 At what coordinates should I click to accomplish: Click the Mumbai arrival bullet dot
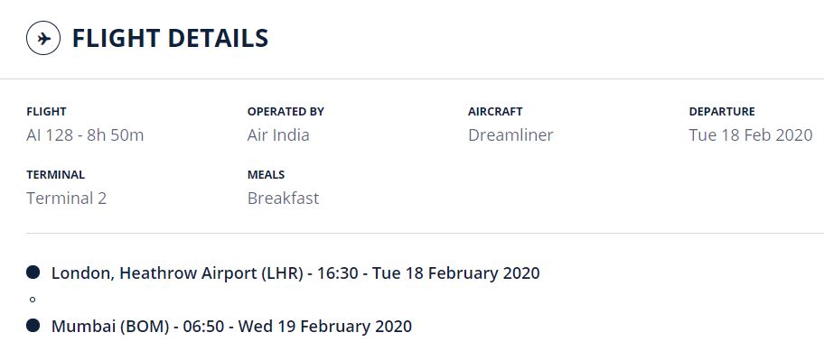tap(33, 325)
